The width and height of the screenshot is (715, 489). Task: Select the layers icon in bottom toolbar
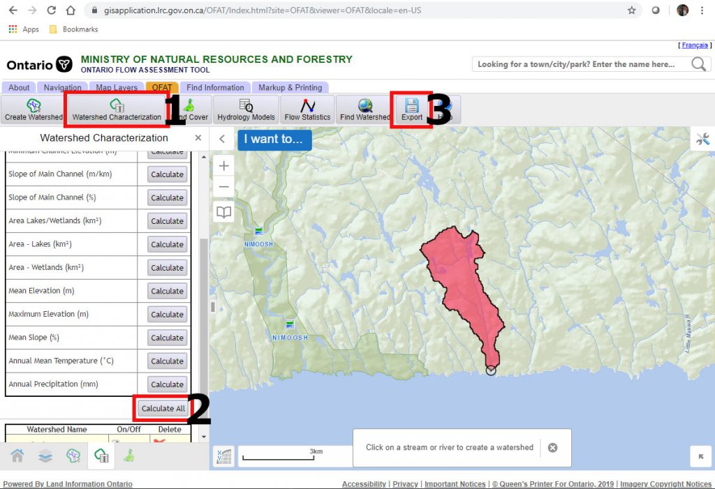tap(43, 456)
